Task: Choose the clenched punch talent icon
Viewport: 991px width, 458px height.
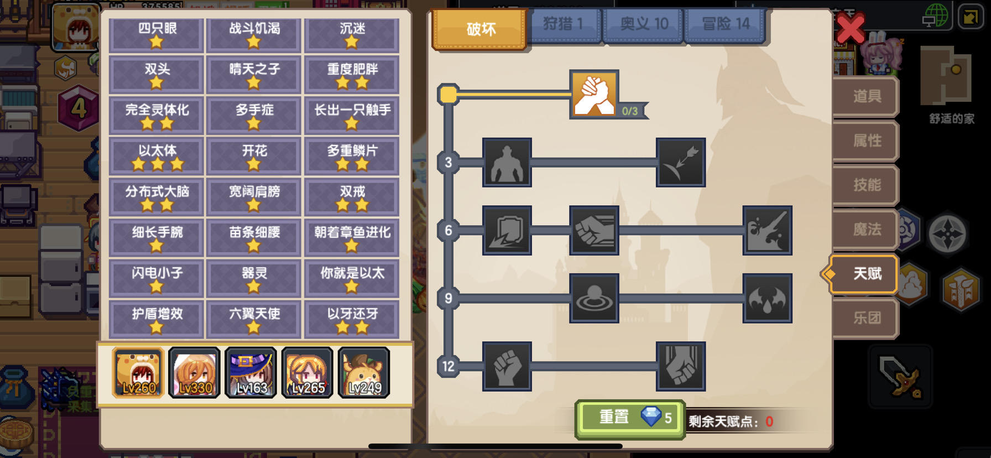Action: (x=594, y=230)
